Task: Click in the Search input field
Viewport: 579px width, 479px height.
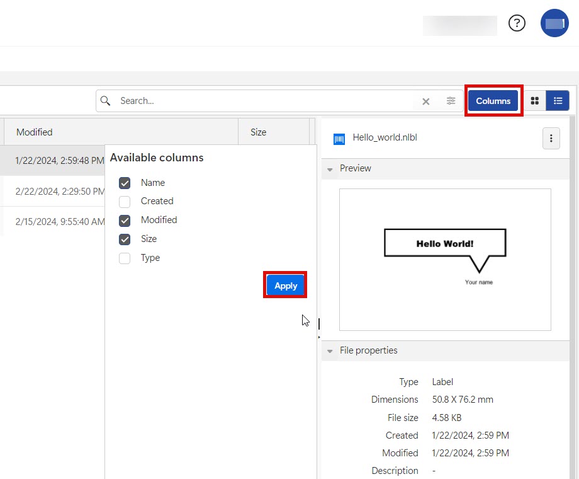Action: 264,101
